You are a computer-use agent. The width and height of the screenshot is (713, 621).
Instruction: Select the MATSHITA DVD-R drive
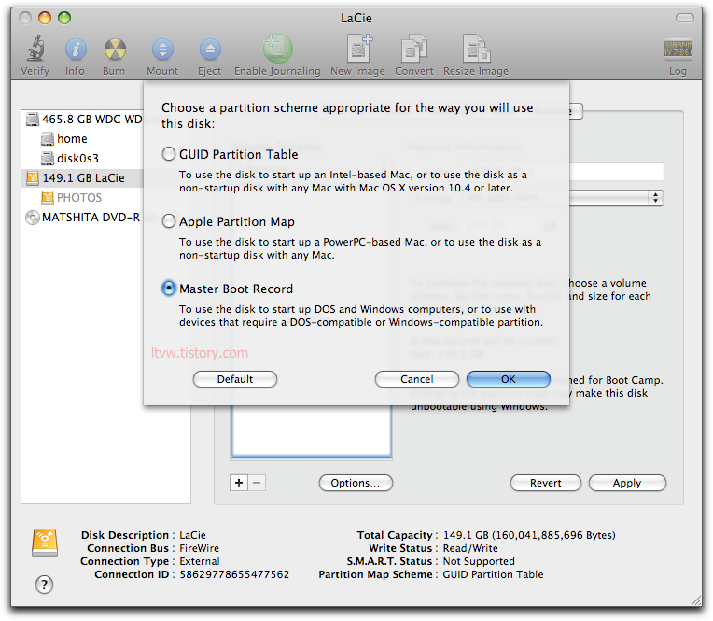[83, 218]
